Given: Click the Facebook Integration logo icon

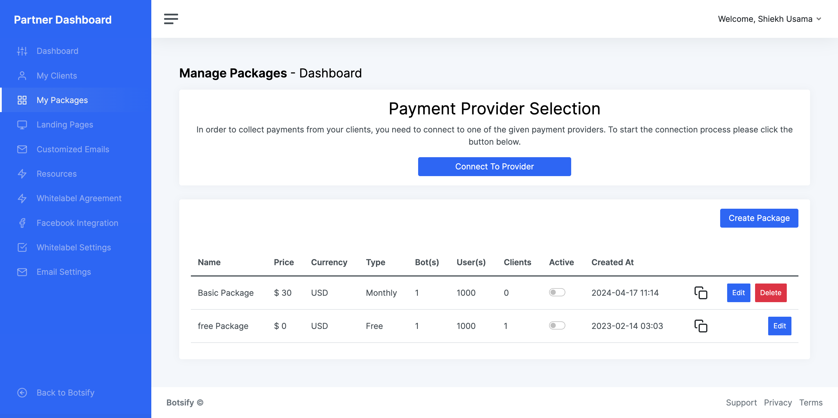Looking at the screenshot, I should pyautogui.click(x=22, y=223).
